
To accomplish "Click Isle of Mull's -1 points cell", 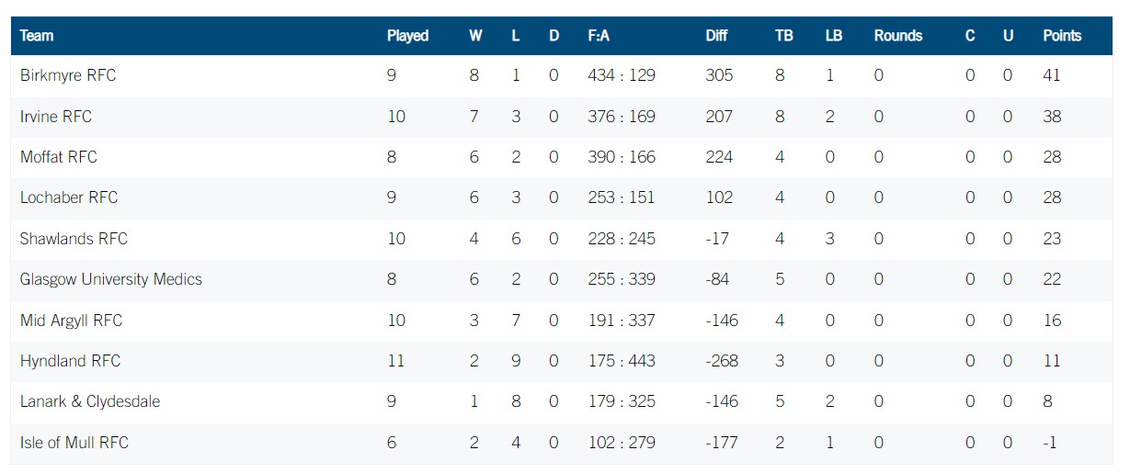I will point(1049,443).
